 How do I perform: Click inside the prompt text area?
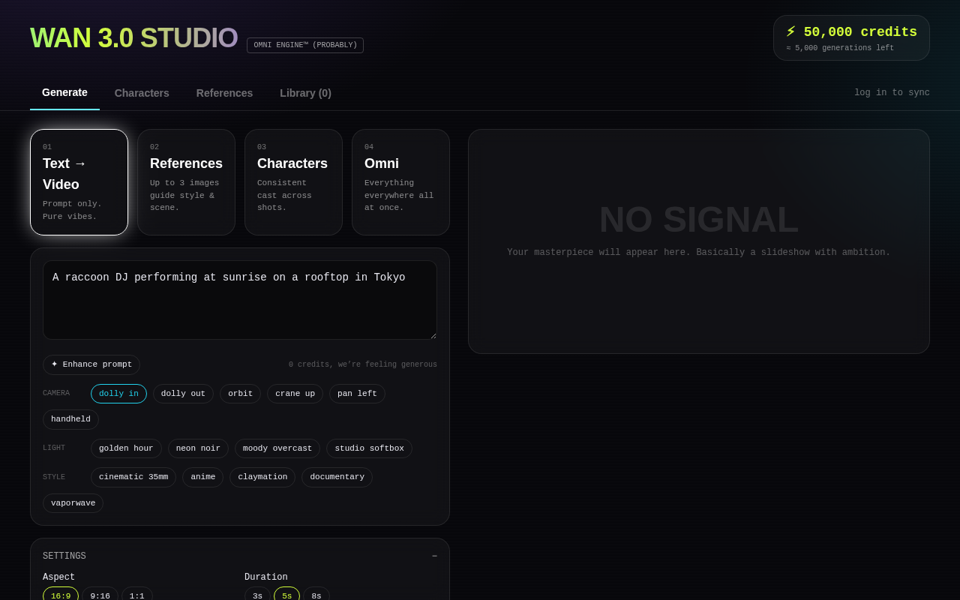pos(240,300)
